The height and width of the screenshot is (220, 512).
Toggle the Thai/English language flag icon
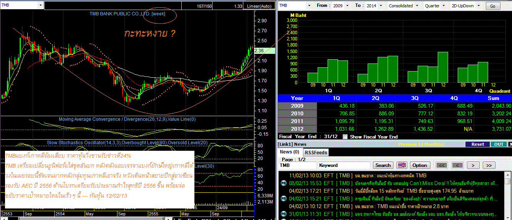pos(402,165)
